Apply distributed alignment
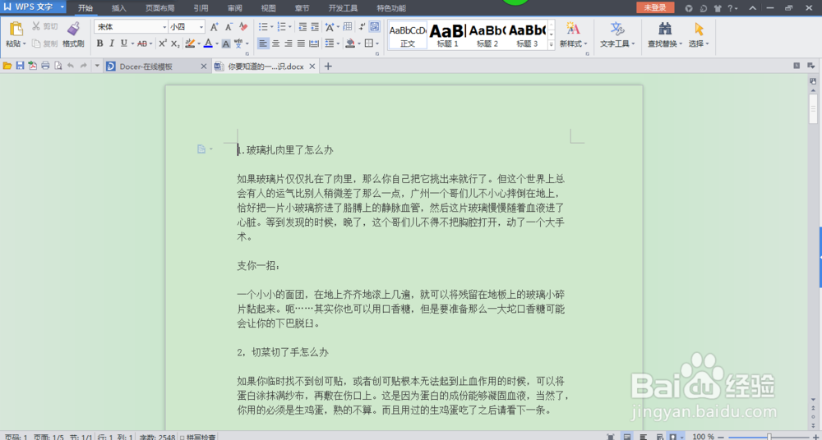This screenshot has width=822, height=440. 314,44
